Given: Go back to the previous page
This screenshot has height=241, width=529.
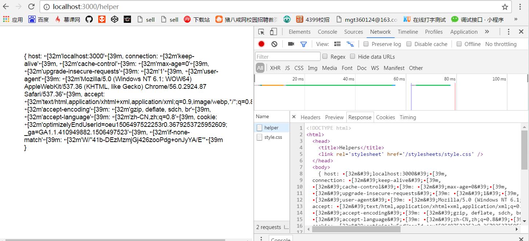Looking at the screenshot, I should [x=6, y=7].
